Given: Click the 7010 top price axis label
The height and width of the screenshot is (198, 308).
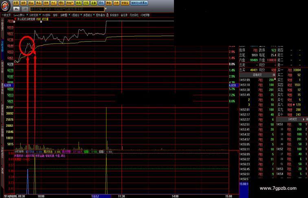Looking at the screenshot, I should [x=10, y=21].
